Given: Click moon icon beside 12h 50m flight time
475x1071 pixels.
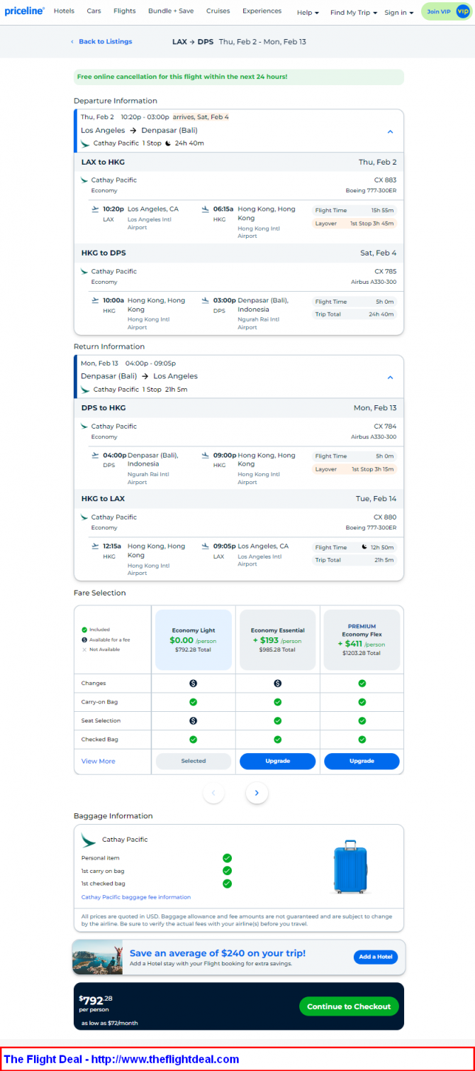Looking at the screenshot, I should coord(364,547).
